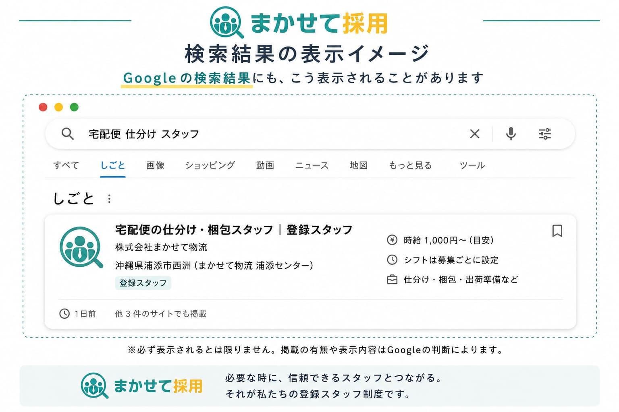Viewport: 619px width, 412px height.
Task: Start voice search via microphone icon
Action: point(511,134)
